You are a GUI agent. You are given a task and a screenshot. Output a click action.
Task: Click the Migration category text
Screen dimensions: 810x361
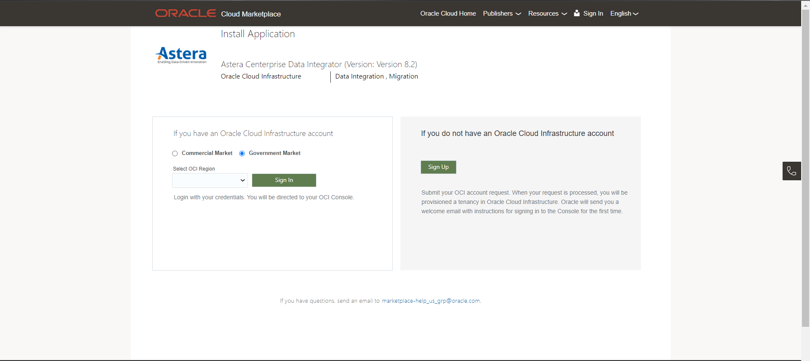click(403, 76)
